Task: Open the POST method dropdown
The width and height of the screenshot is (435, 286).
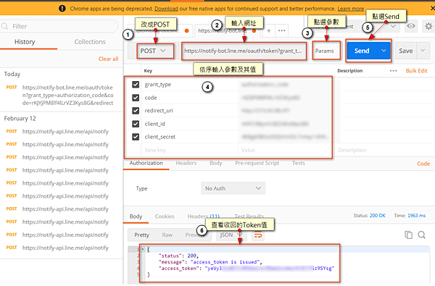Action: pyautogui.click(x=155, y=51)
